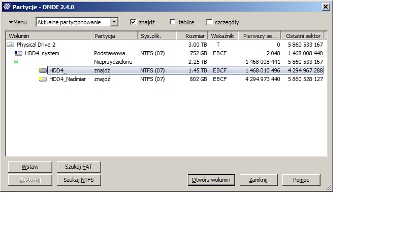Sort by the Partycja column header
Image resolution: width=416 pixels, height=233 pixels.
coord(114,36)
